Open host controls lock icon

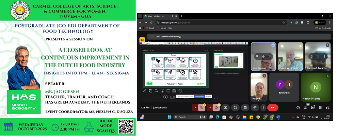327,107
